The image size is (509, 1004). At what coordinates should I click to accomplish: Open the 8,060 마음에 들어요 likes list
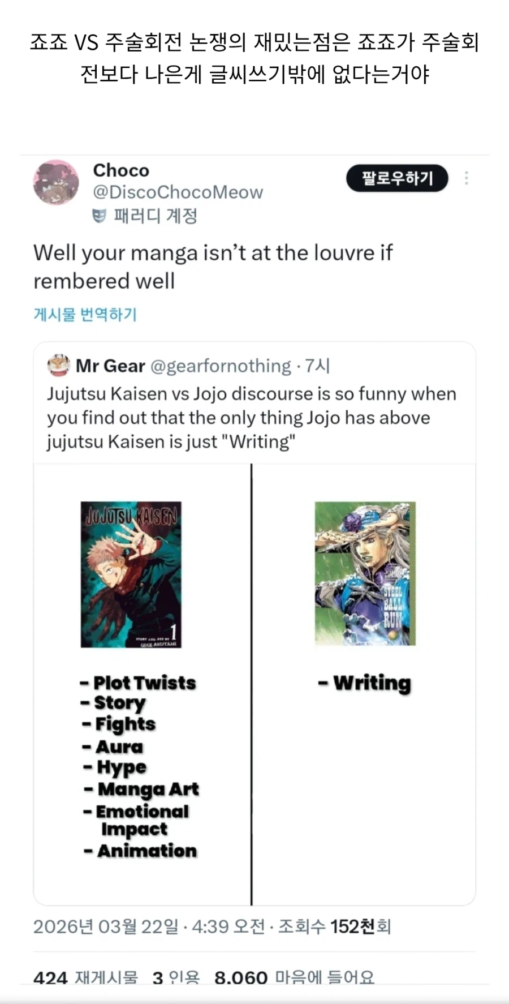294,977
